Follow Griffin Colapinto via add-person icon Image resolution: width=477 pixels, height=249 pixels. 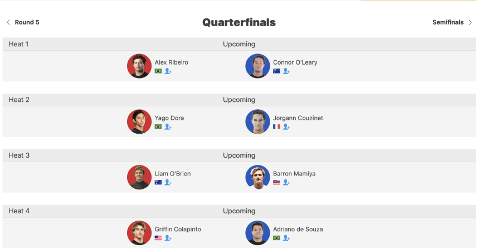(168, 238)
